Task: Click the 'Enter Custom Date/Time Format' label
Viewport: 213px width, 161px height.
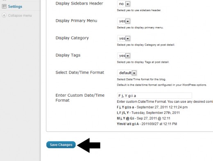Action: tap(80, 98)
